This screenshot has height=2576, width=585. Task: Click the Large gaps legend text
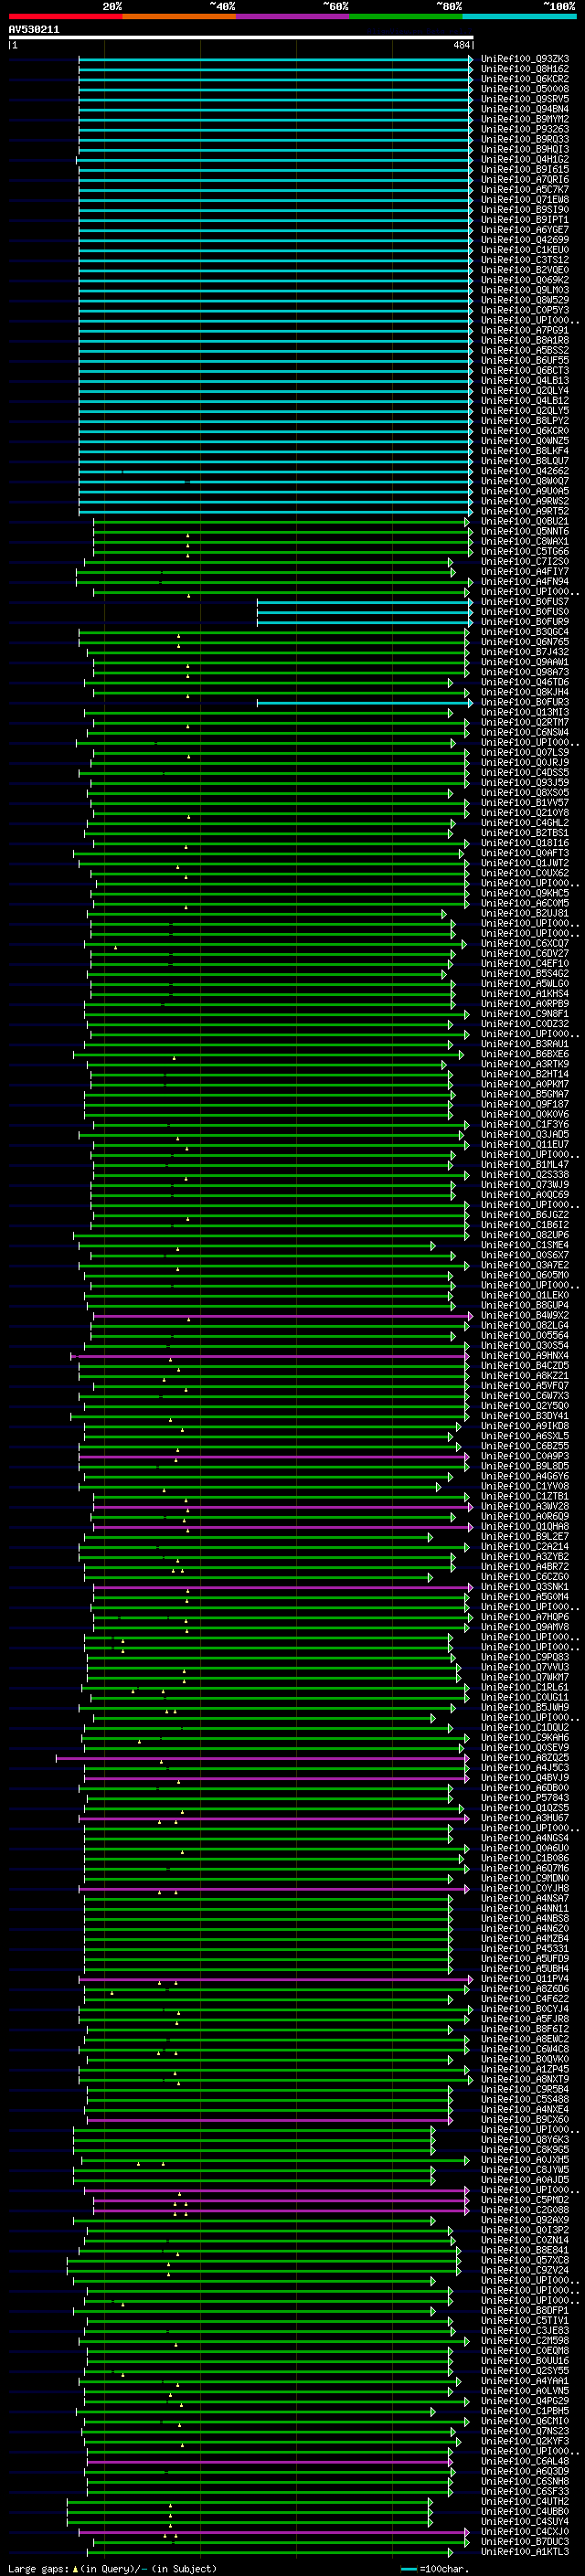coord(112,2569)
